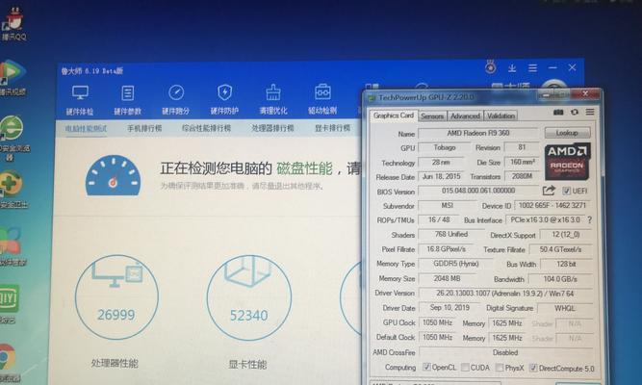Click the AMD Radeon logo in GPU-Z
The width and height of the screenshot is (642, 385).
click(x=567, y=161)
